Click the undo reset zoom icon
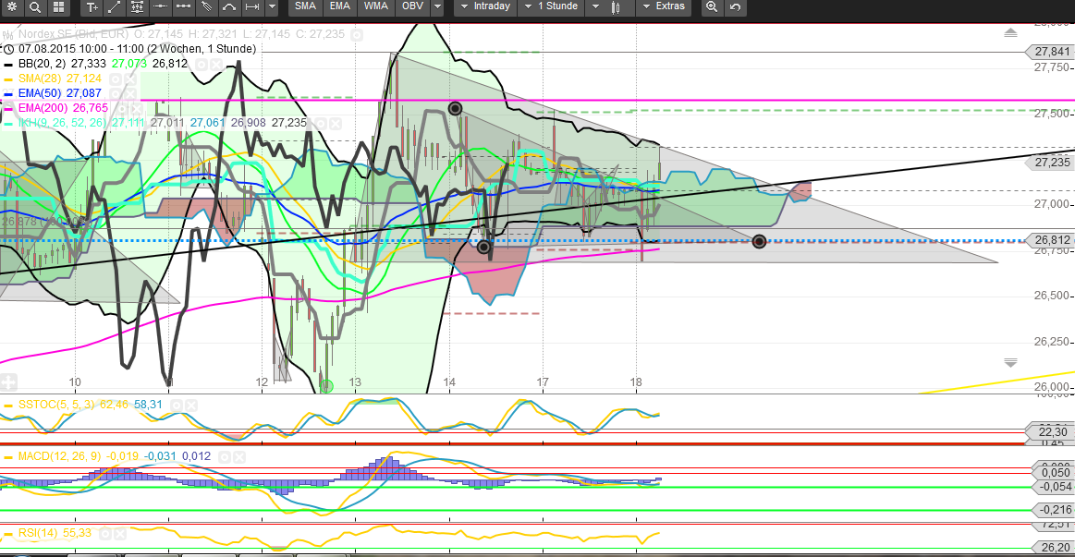The height and width of the screenshot is (557, 1075). 735,6
